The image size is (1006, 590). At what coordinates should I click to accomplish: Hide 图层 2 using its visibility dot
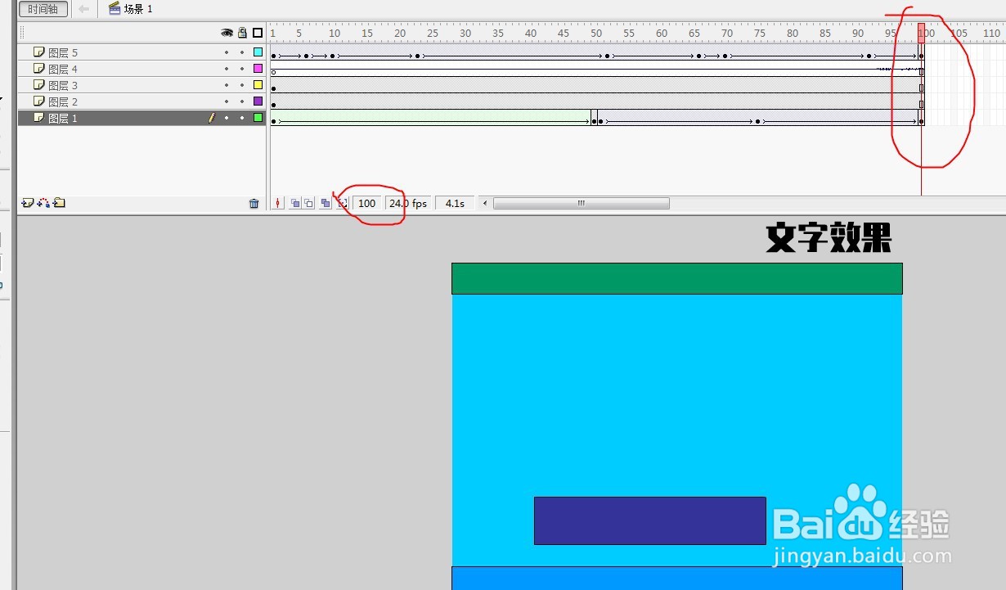coord(227,101)
